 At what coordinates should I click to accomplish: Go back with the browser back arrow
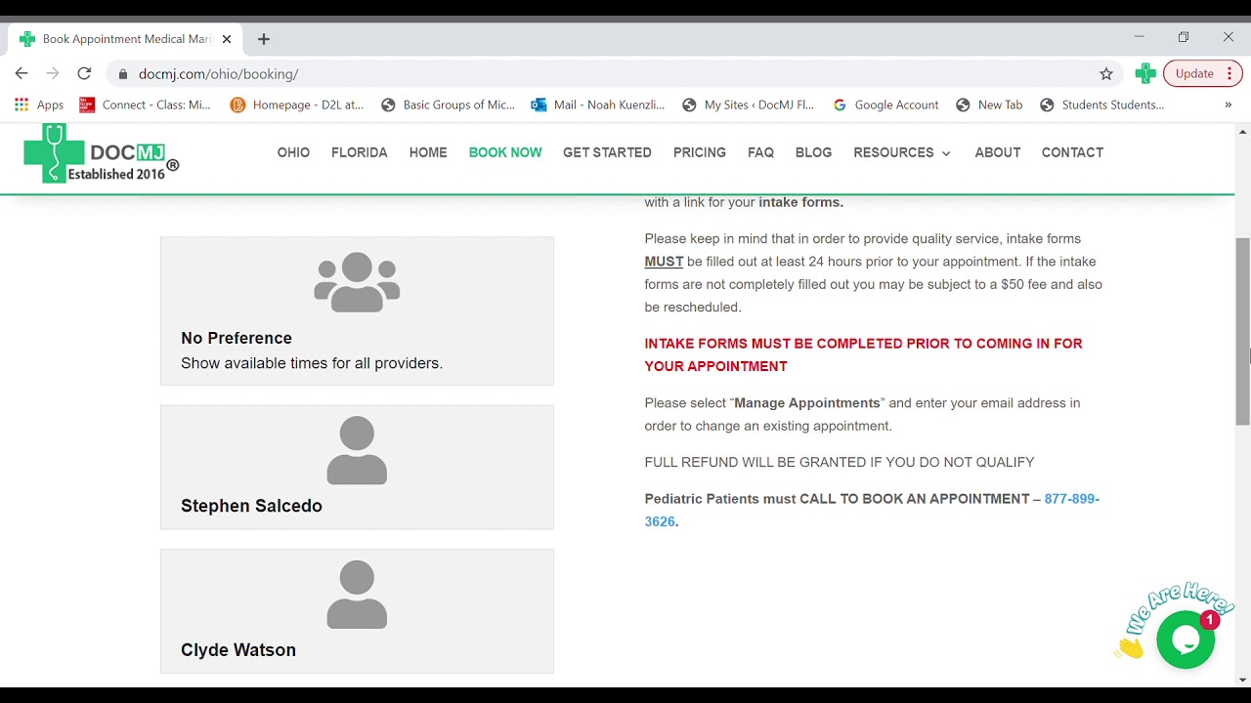click(22, 73)
